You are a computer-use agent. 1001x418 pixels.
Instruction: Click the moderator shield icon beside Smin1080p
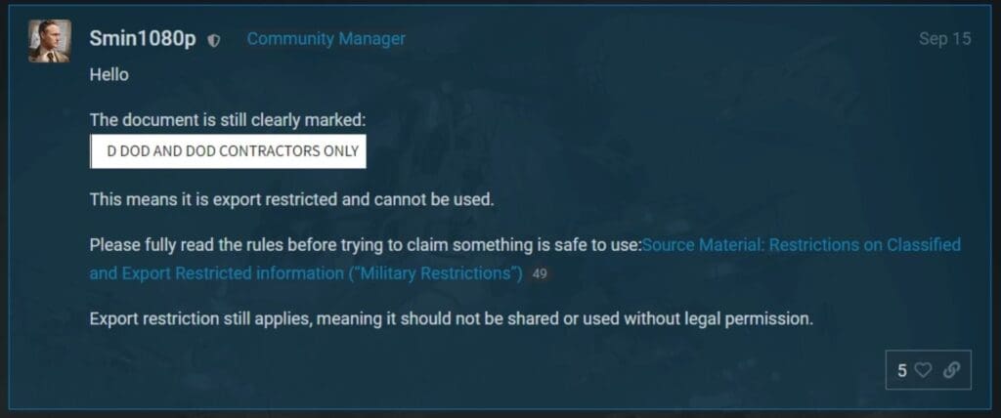coord(214,40)
